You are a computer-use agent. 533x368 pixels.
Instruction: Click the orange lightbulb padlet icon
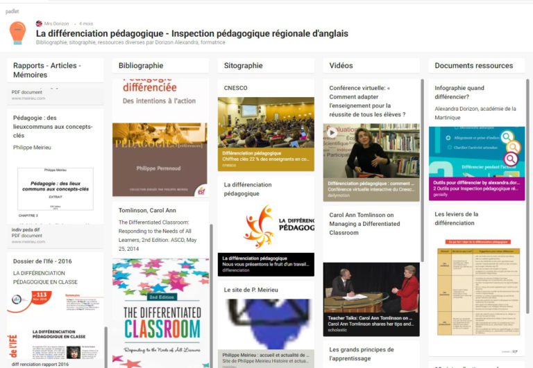(17, 33)
